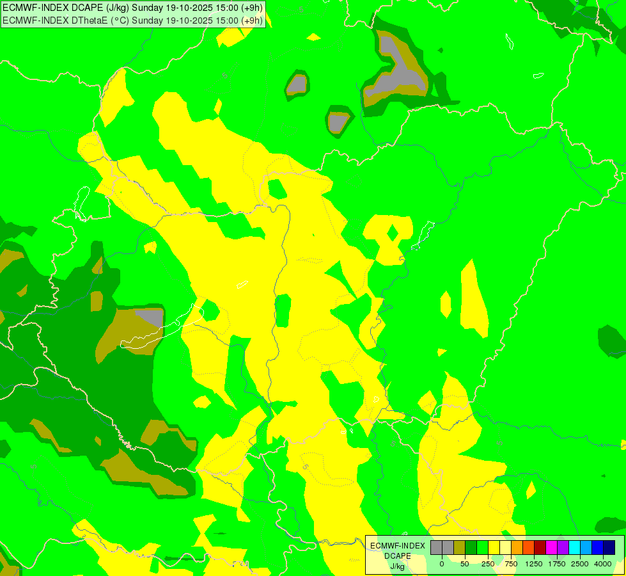Click the J/kg unit label in legend
Viewport: 626px width, 576px height.
pyautogui.click(x=398, y=566)
